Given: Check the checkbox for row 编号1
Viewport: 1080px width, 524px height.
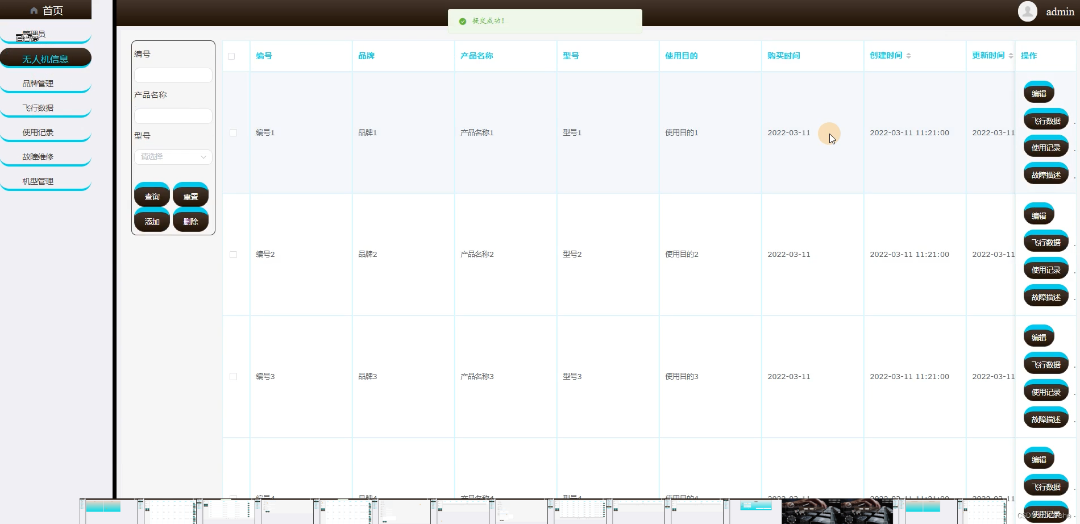Looking at the screenshot, I should coord(233,132).
